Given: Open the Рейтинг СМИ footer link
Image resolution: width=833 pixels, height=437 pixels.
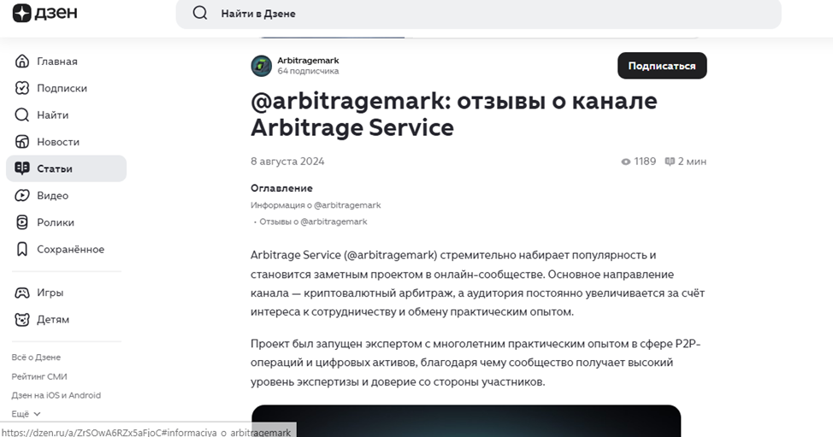Looking at the screenshot, I should pos(39,376).
